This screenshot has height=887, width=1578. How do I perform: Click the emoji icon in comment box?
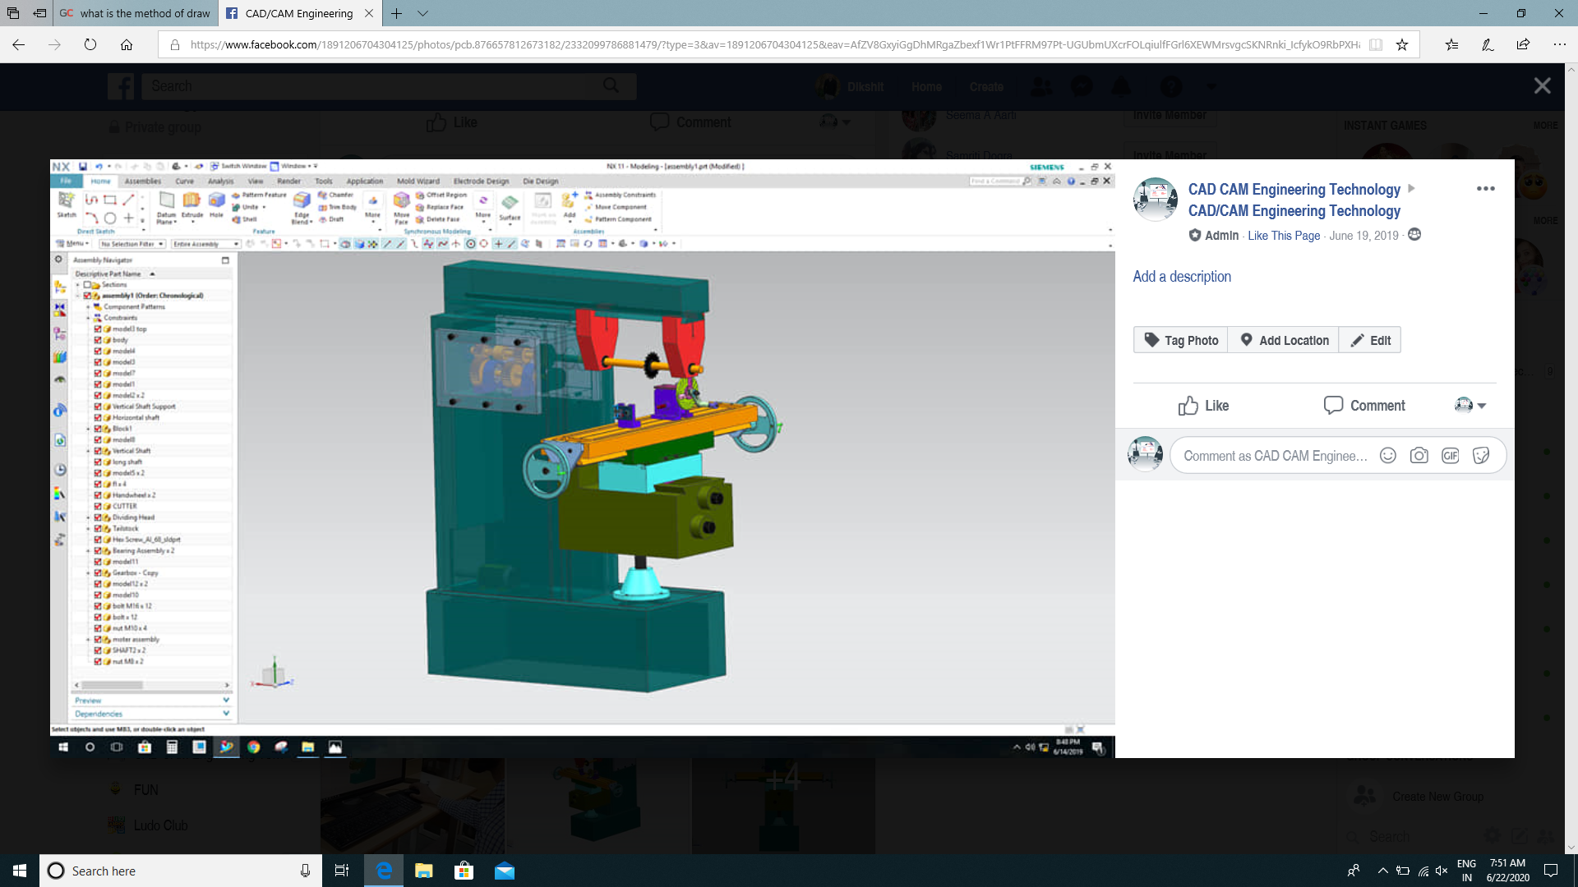(x=1388, y=456)
